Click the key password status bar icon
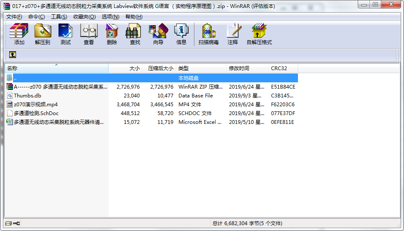 [16, 223]
